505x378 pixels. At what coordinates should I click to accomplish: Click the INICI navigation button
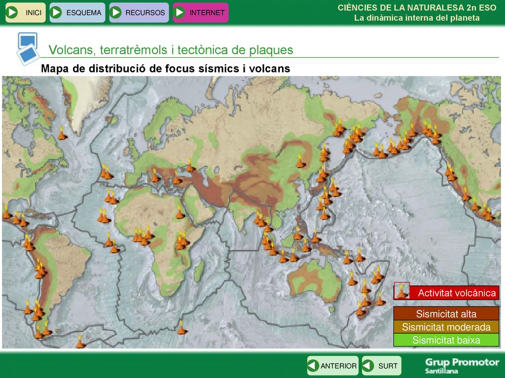coord(26,12)
